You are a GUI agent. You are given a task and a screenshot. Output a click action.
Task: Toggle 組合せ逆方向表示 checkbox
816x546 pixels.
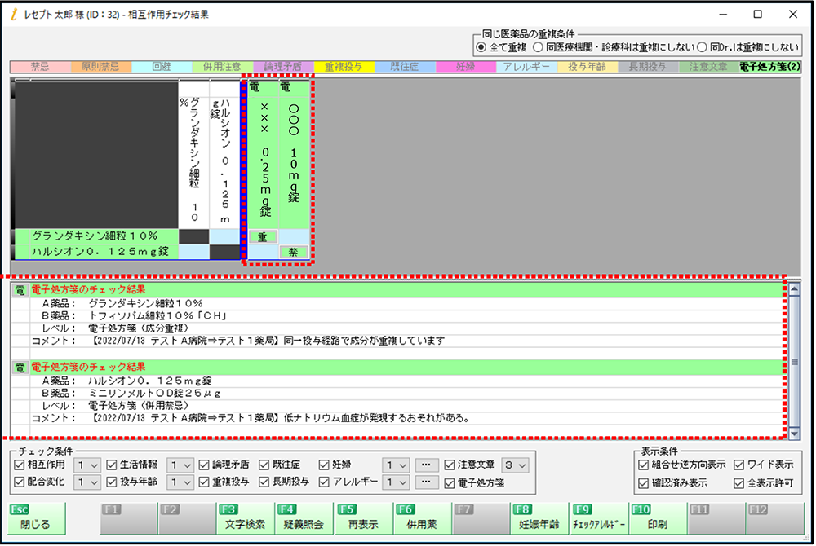pos(643,465)
